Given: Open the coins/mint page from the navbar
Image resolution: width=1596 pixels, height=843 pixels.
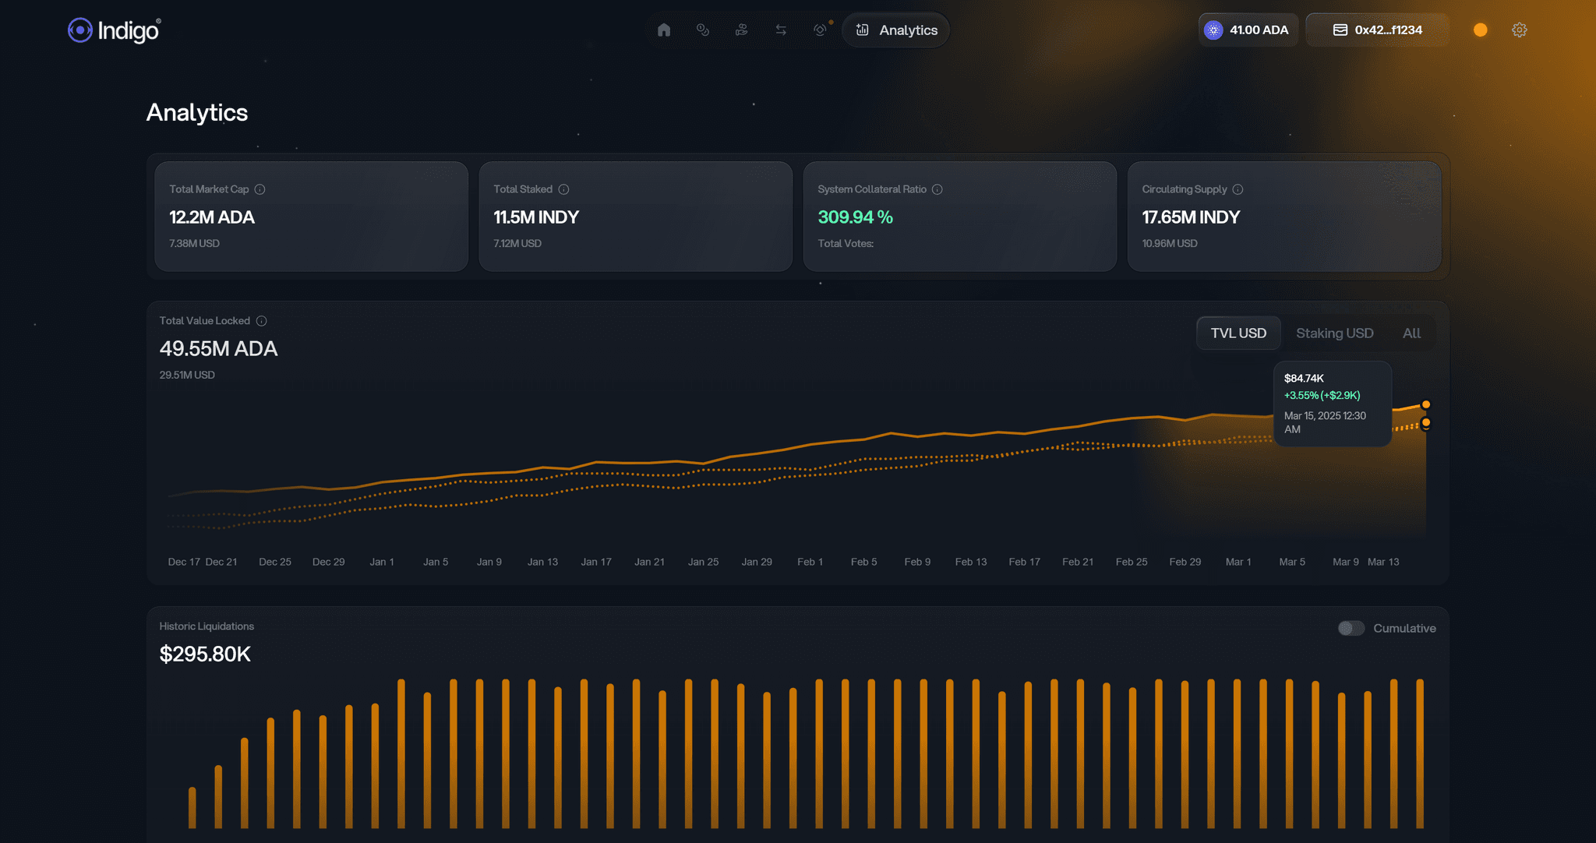Looking at the screenshot, I should (703, 30).
